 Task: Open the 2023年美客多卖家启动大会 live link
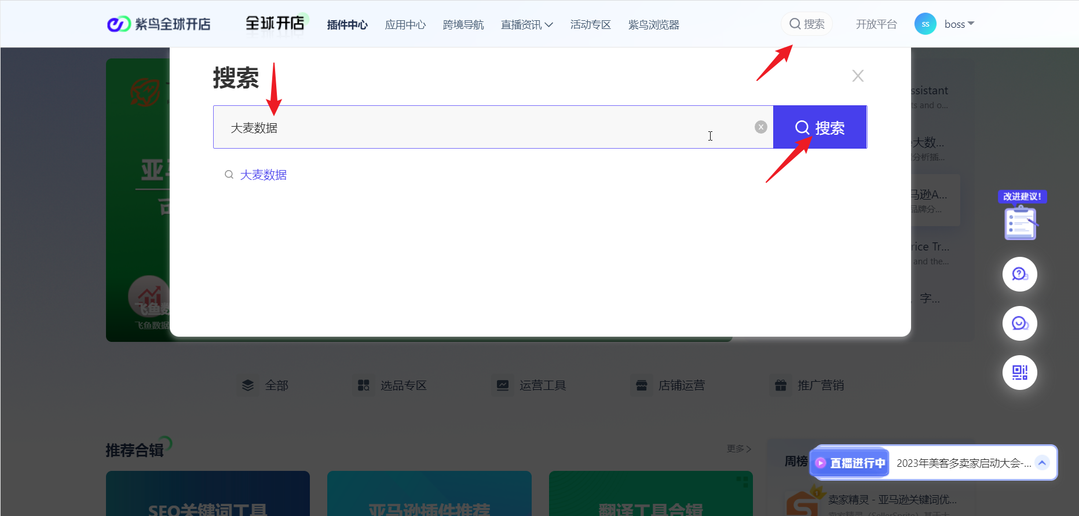coord(964,463)
